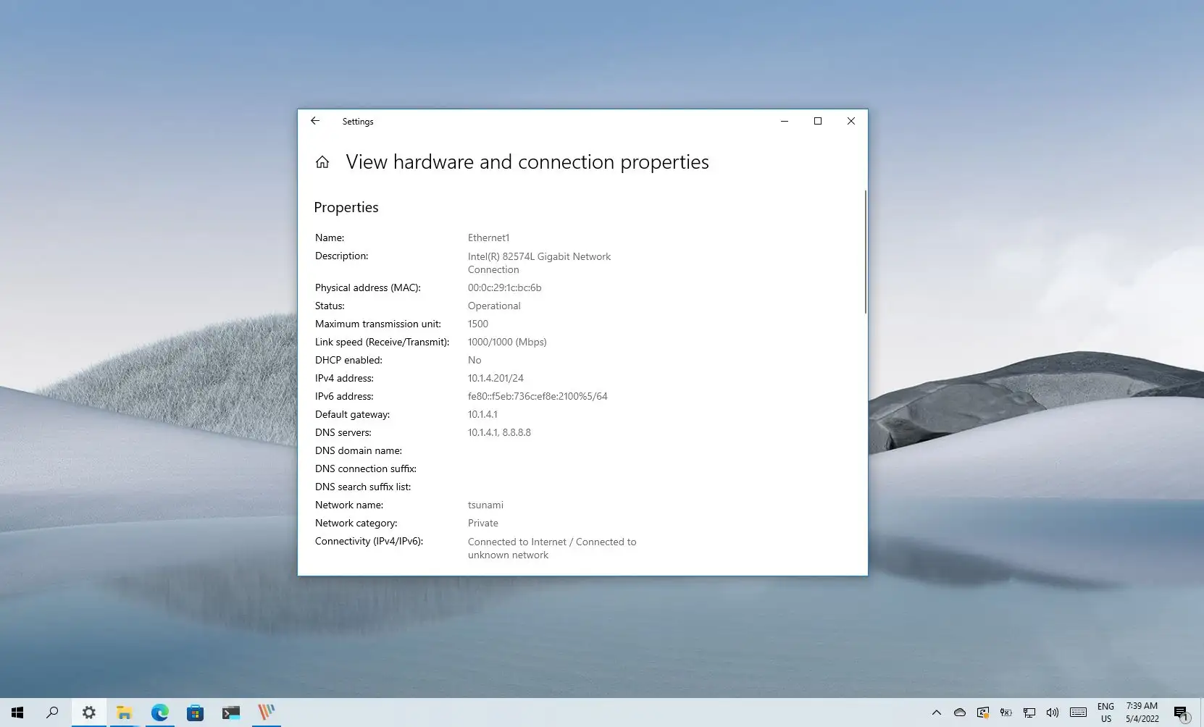Open Windows Search from the taskbar
Image resolution: width=1204 pixels, height=727 pixels.
coord(51,712)
